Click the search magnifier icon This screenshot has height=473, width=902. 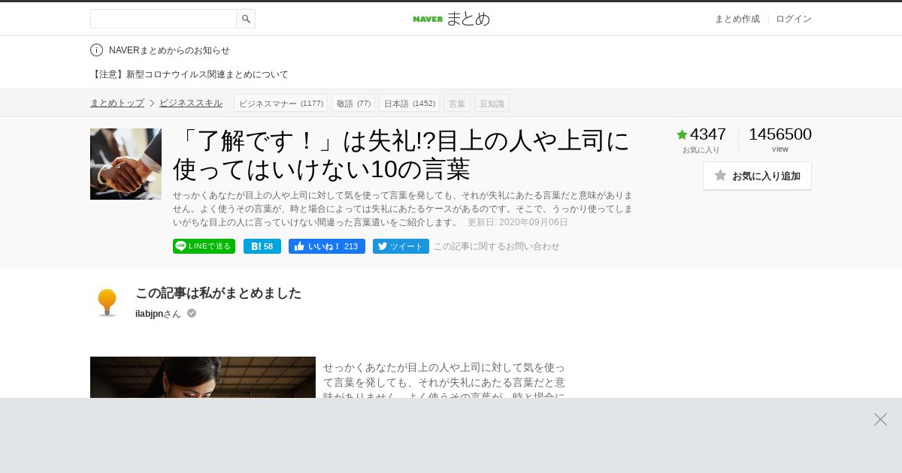coord(246,19)
